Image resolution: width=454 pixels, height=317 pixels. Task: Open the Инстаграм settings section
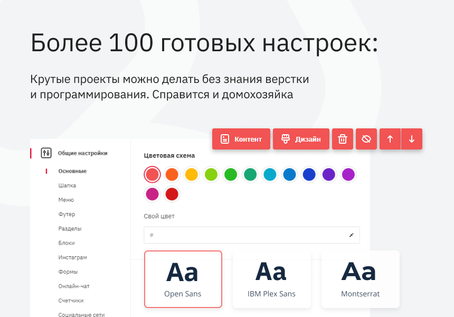[72, 257]
